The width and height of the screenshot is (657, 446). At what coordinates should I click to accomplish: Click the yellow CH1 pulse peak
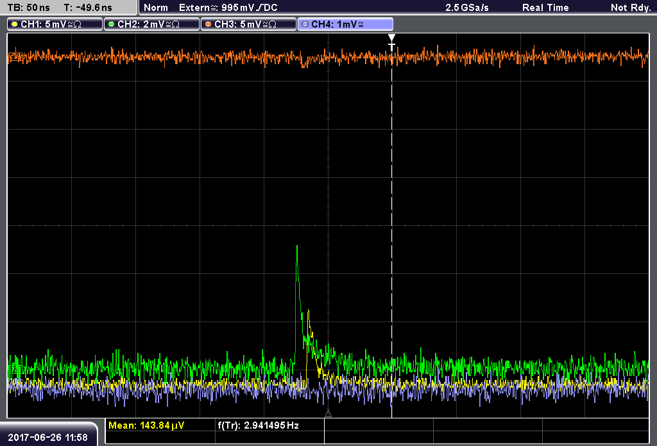pos(309,311)
